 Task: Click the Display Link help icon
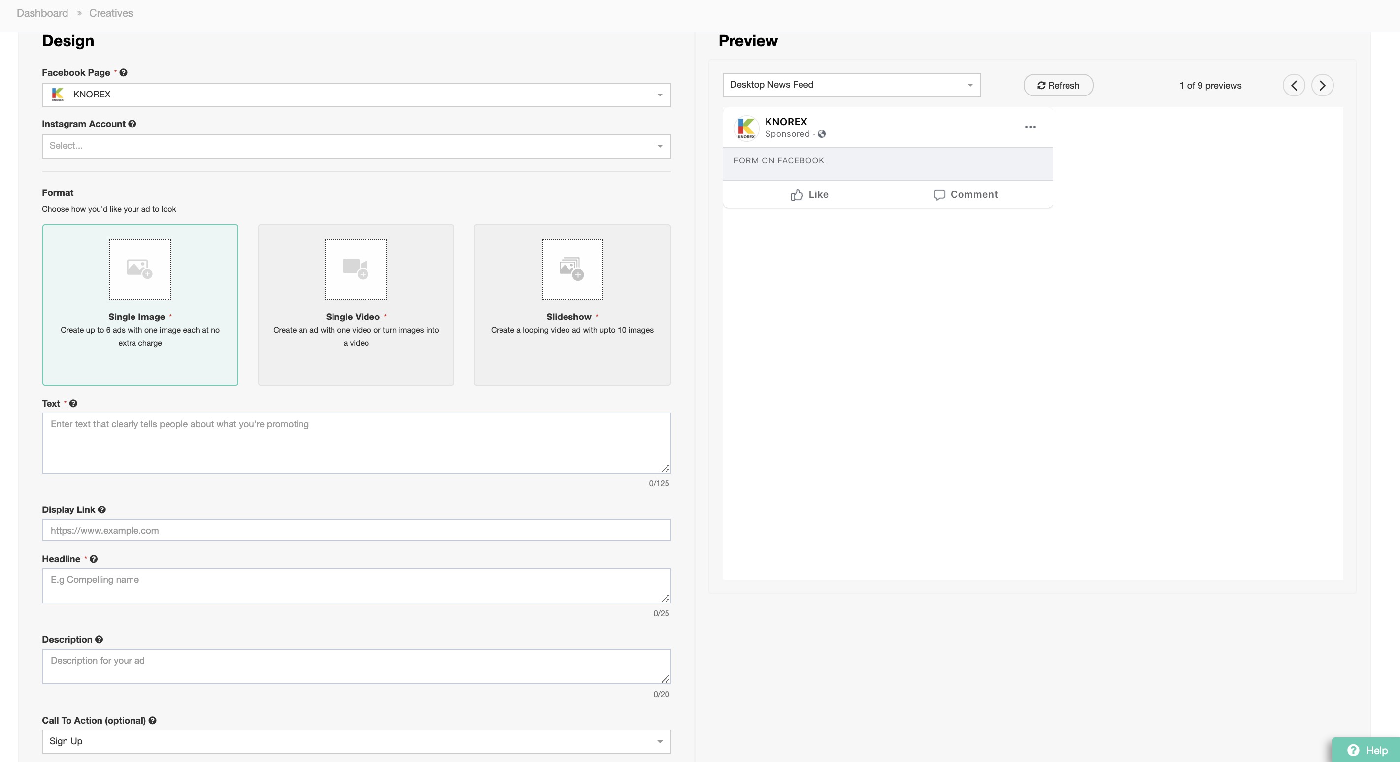tap(101, 510)
